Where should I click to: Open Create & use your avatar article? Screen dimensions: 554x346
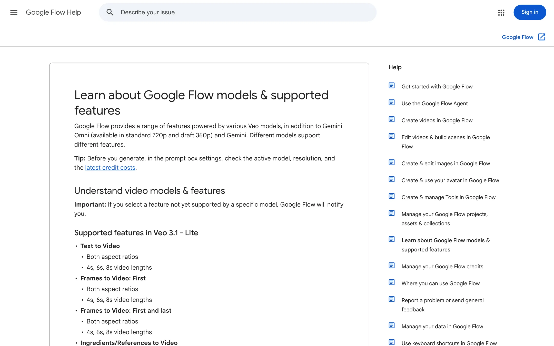450,180
